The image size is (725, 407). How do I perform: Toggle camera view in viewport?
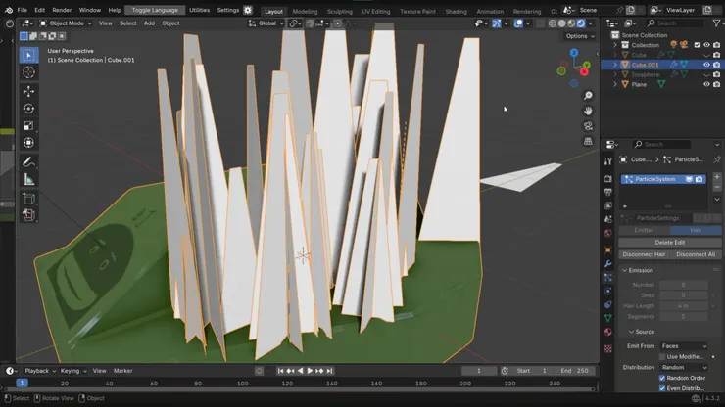[588, 126]
